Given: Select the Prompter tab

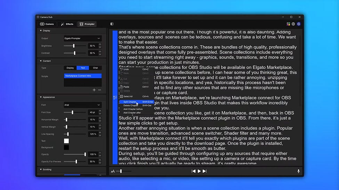Looking at the screenshot, I should tap(87, 24).
